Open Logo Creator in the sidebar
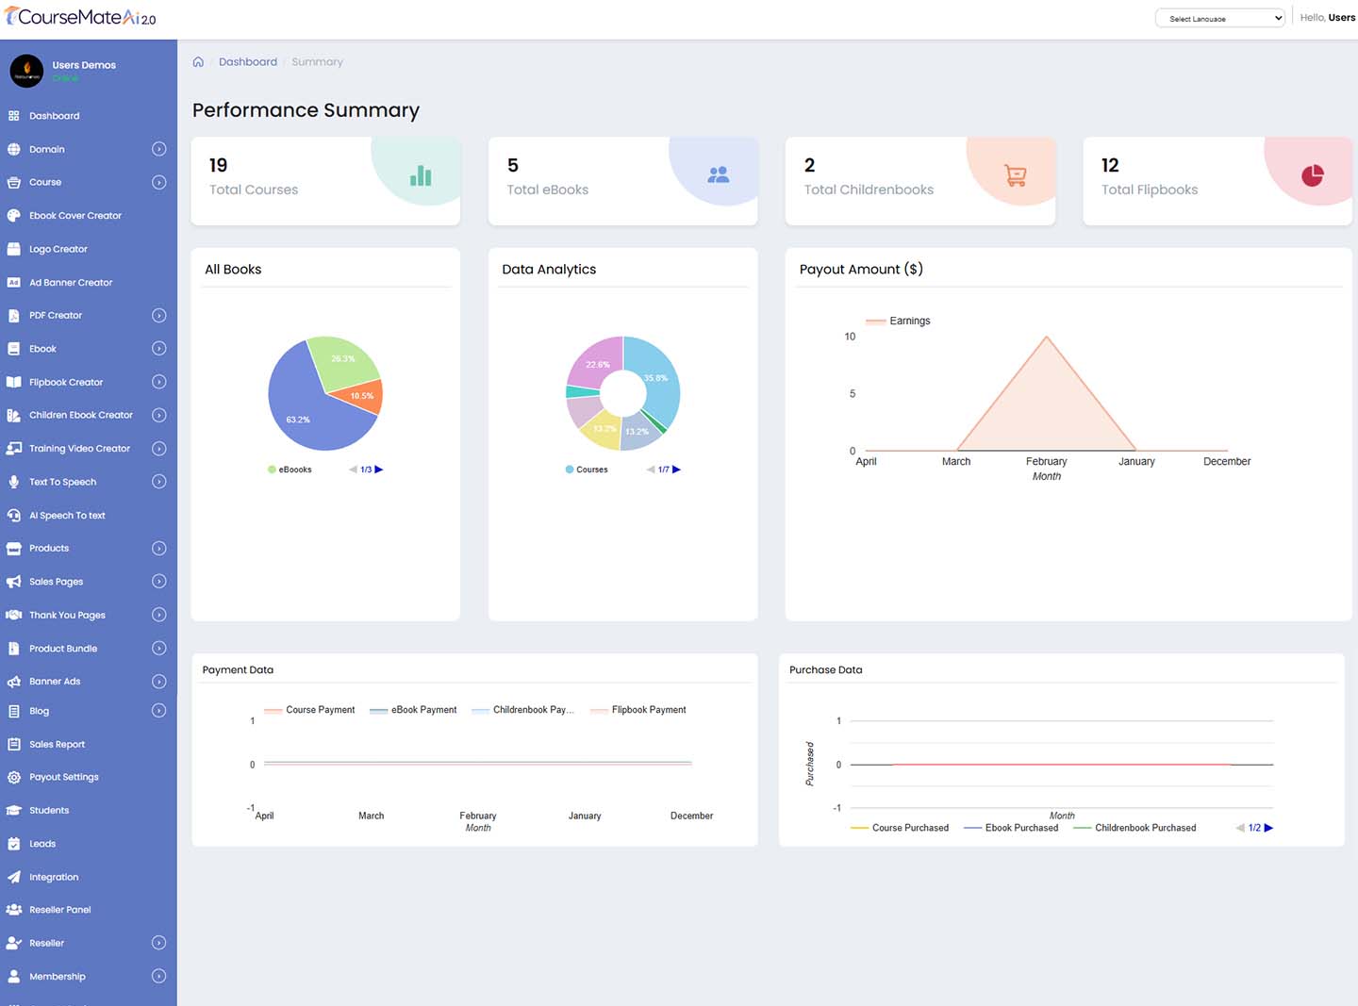The width and height of the screenshot is (1358, 1006). click(58, 249)
